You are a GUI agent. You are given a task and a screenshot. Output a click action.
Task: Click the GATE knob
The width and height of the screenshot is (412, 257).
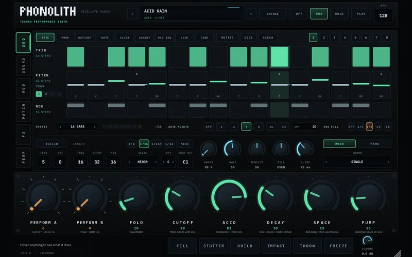click(x=233, y=149)
